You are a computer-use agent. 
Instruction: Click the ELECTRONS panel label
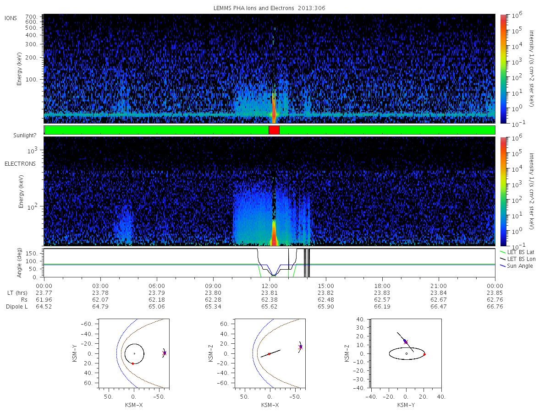(20, 163)
